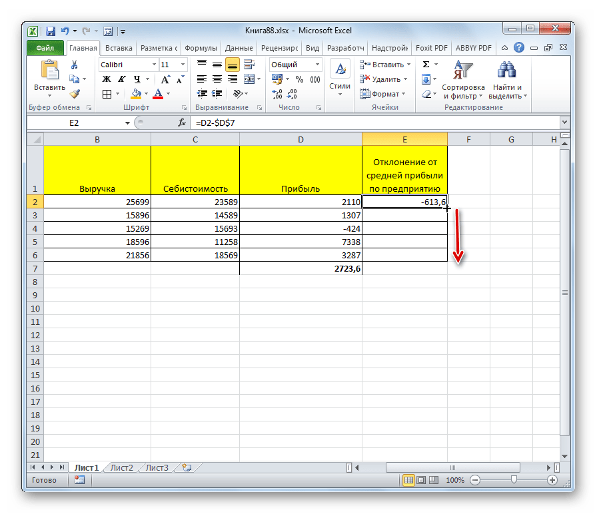Screen dimensions: 597x514
Task: Expand the Calibri font name dropdown
Action: tap(153, 65)
